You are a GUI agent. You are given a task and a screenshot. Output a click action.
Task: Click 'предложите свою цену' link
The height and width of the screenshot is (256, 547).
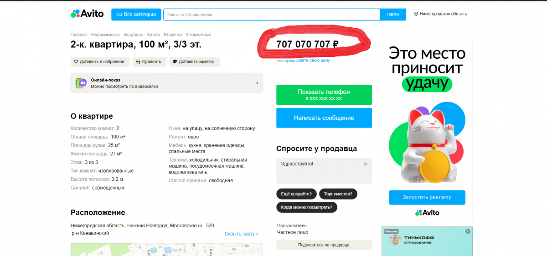(307, 60)
